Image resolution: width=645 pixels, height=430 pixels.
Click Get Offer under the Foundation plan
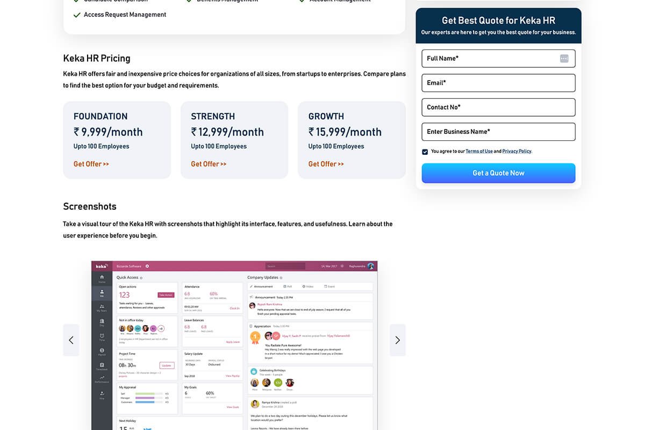[x=91, y=163]
